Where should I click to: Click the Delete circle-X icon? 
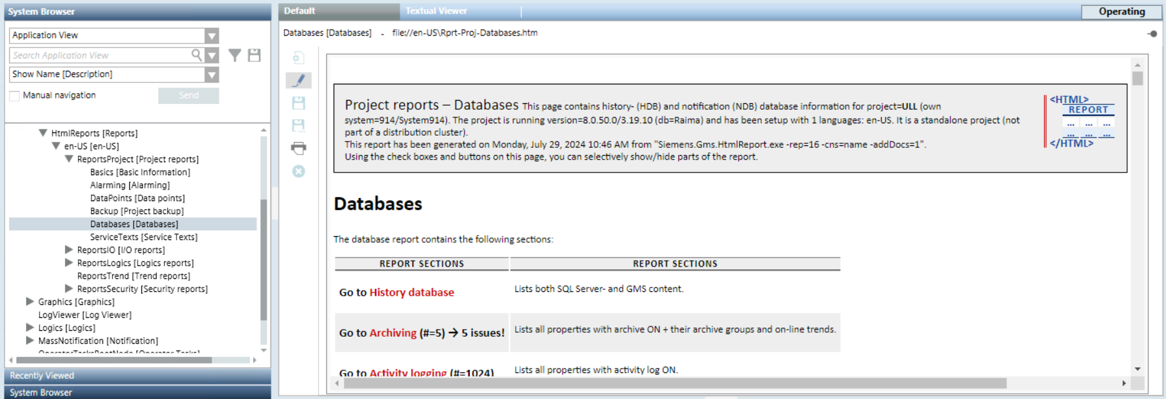coord(298,171)
